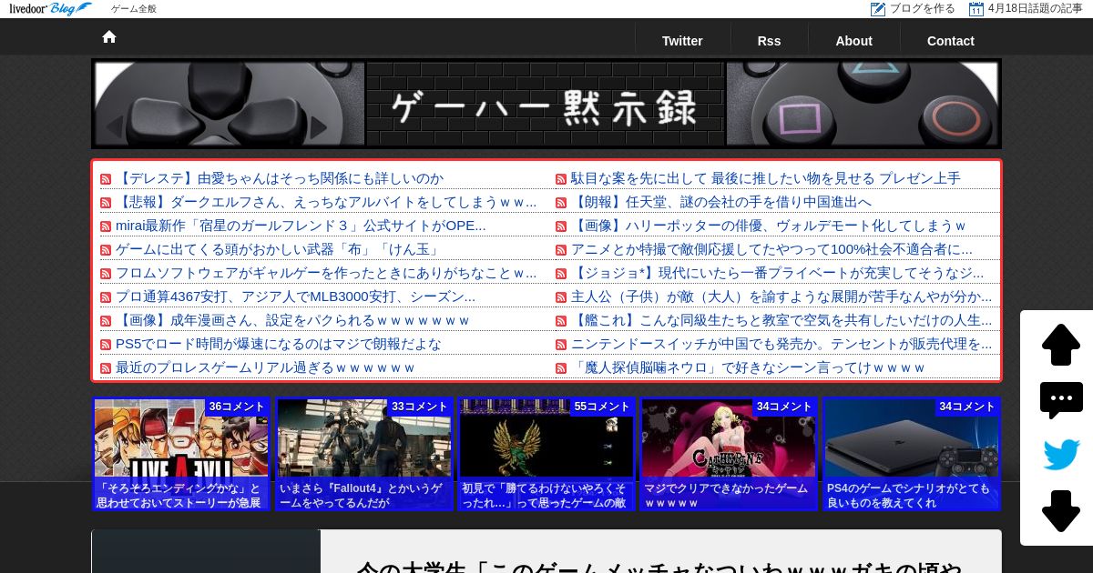Viewport: 1093px width, 573px height.
Task: Click RSS icon beside 【画像】成年漫画さん headline
Action: pos(106,321)
